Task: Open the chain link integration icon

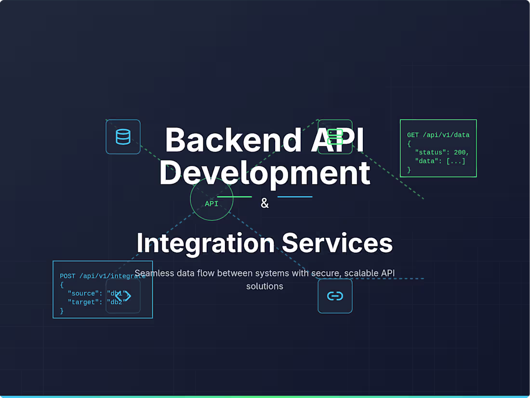Action: (335, 296)
